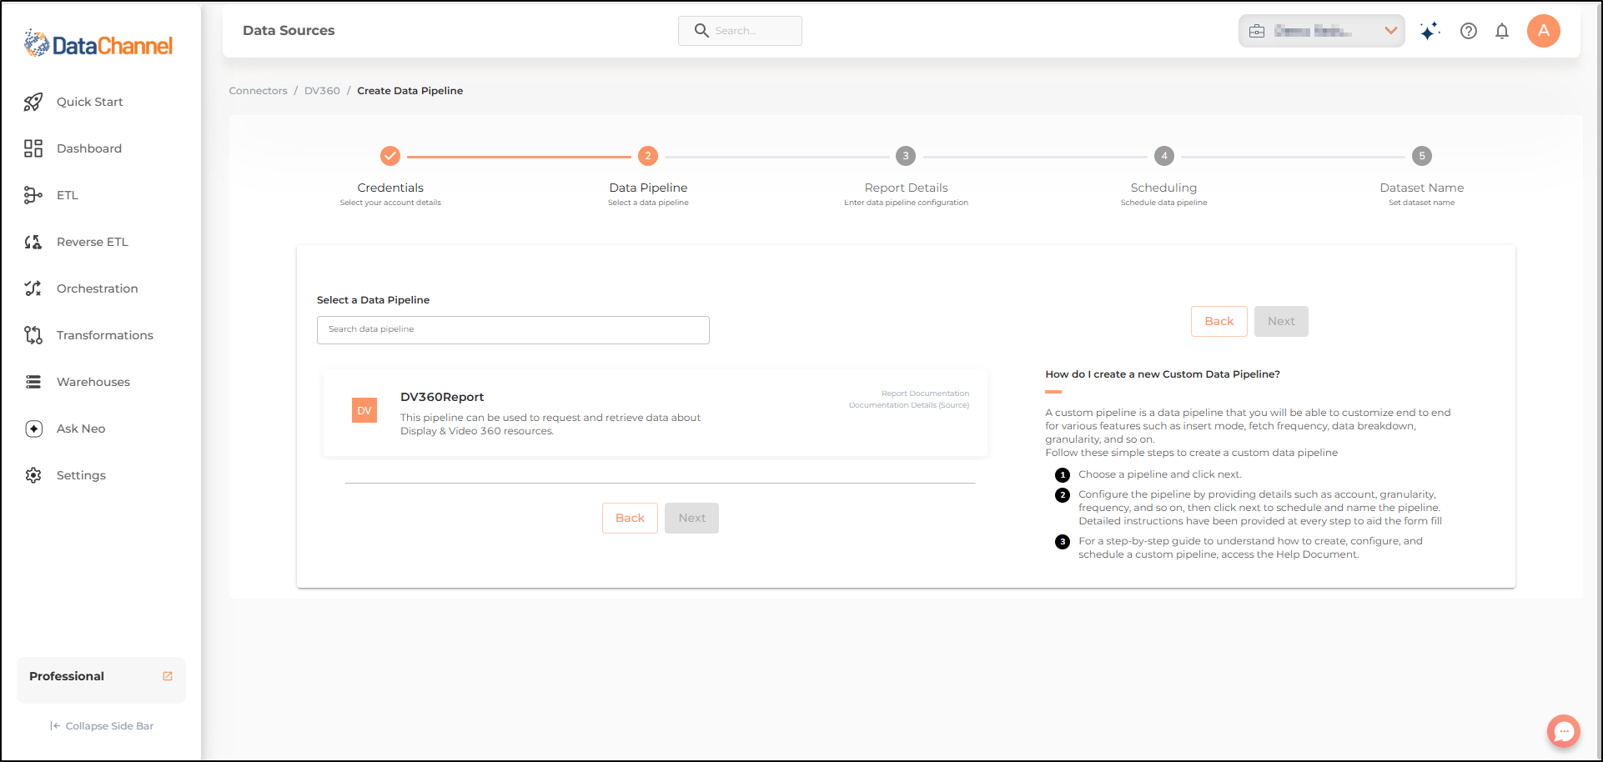Click the search magnifier icon
This screenshot has width=1603, height=762.
[x=701, y=31]
